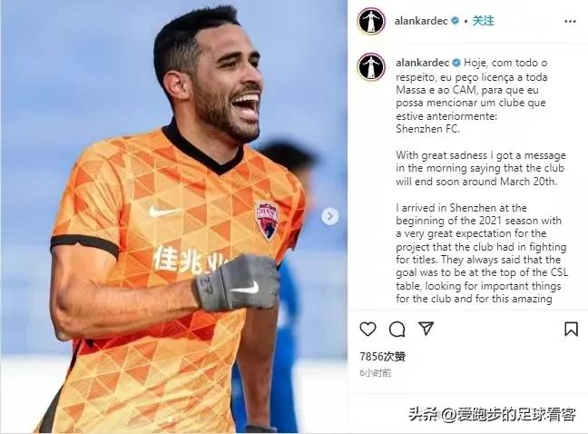Go to next photo with carousel arrow
Image resolution: width=588 pixels, height=434 pixels.
(x=330, y=216)
